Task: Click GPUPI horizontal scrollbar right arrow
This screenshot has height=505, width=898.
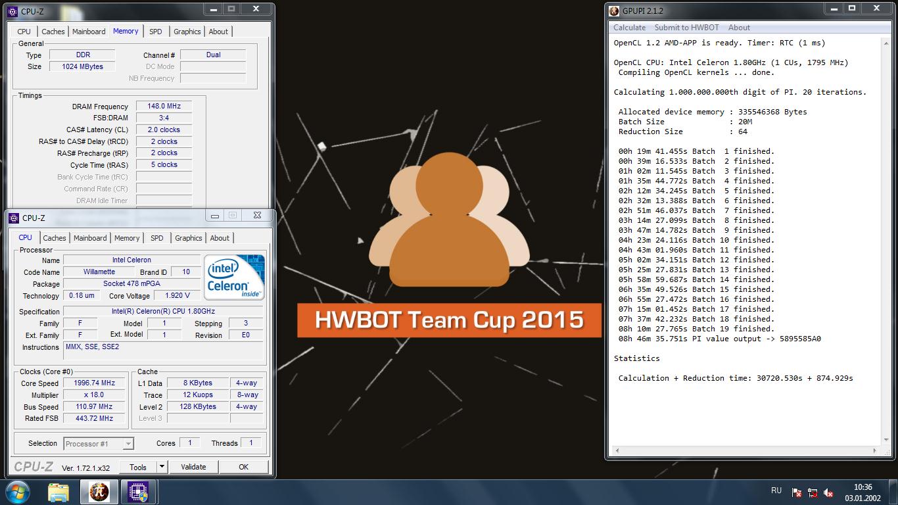Action: tap(874, 450)
